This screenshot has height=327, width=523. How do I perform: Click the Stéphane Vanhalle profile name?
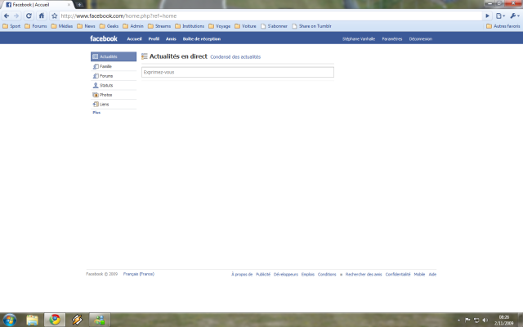pos(359,39)
